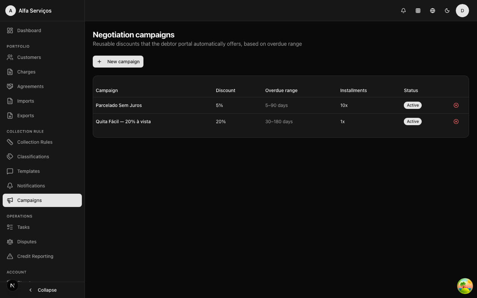Click the 20% discount cell

coord(221,121)
